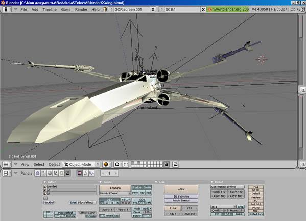
Task: Toggle the Shadow render option
Action: pos(136,187)
